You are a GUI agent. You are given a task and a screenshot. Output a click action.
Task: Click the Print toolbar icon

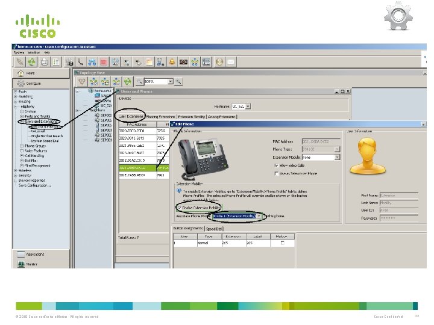pyautogui.click(x=44, y=62)
